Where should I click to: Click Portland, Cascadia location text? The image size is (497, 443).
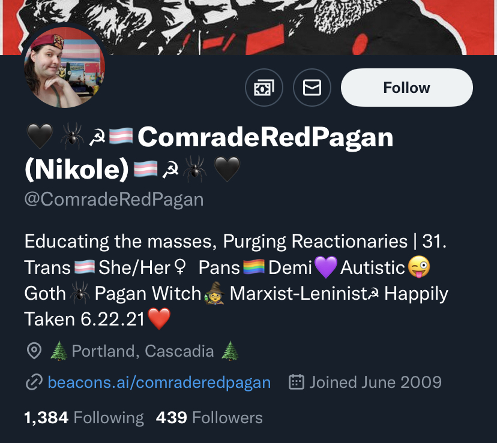(143, 351)
